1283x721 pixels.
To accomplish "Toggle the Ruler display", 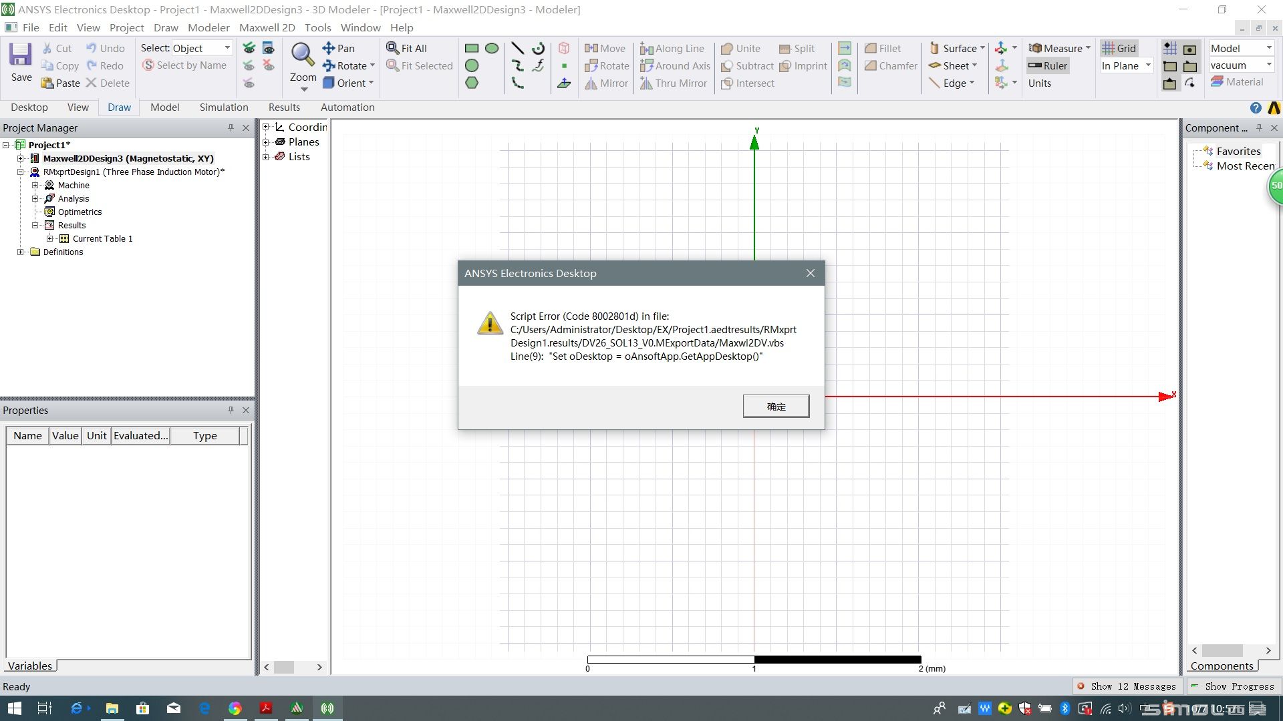I will pyautogui.click(x=1047, y=65).
